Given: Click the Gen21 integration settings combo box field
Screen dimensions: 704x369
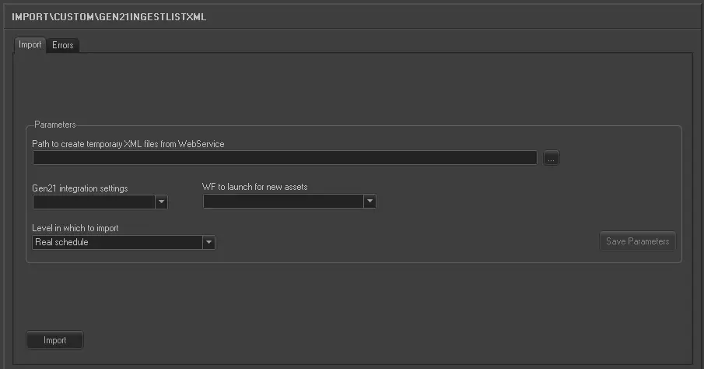Looking at the screenshot, I should (94, 202).
